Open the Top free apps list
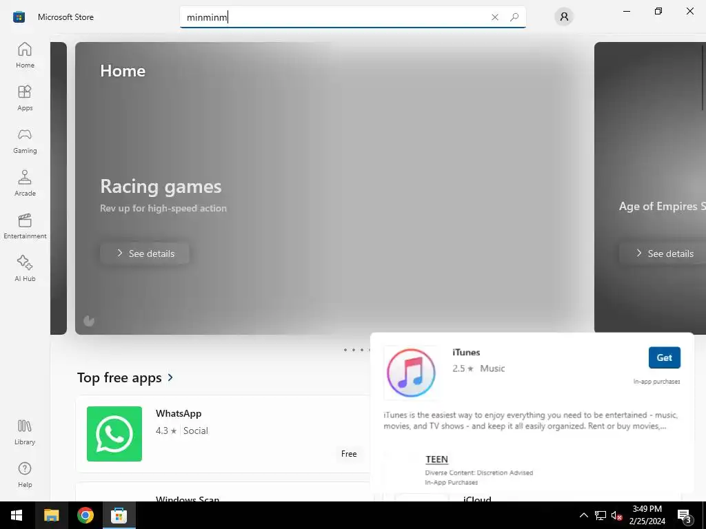Image resolution: width=706 pixels, height=529 pixels. pyautogui.click(x=119, y=377)
